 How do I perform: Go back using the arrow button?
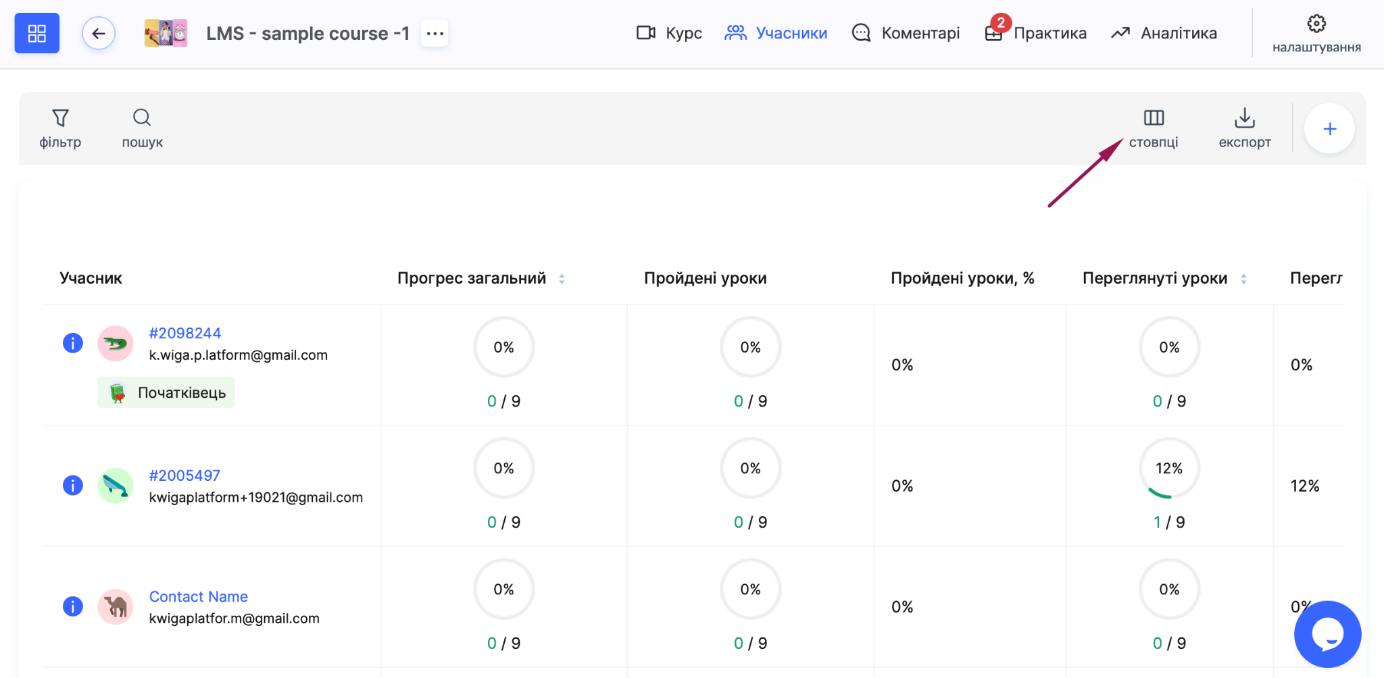(99, 33)
